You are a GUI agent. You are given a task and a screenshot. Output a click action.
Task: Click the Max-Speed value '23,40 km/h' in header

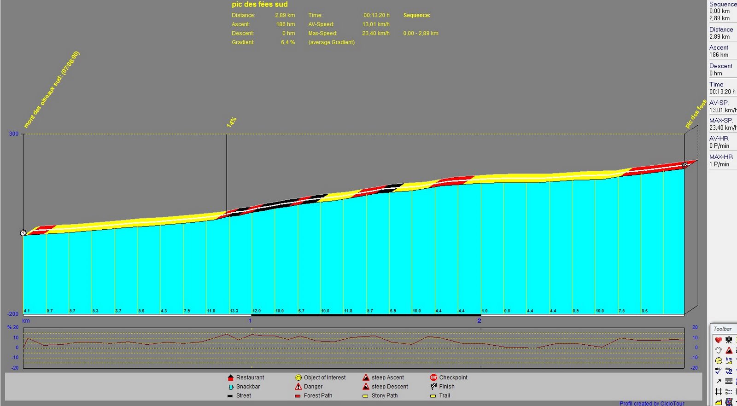376,33
